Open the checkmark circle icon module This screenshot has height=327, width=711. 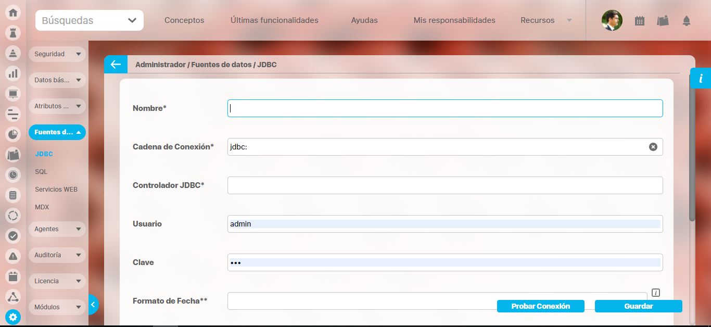[13, 236]
